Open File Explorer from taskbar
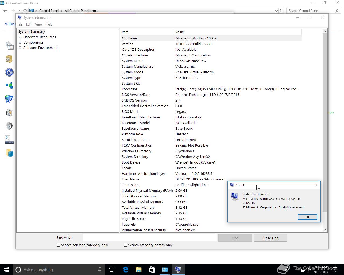 (x=138, y=270)
